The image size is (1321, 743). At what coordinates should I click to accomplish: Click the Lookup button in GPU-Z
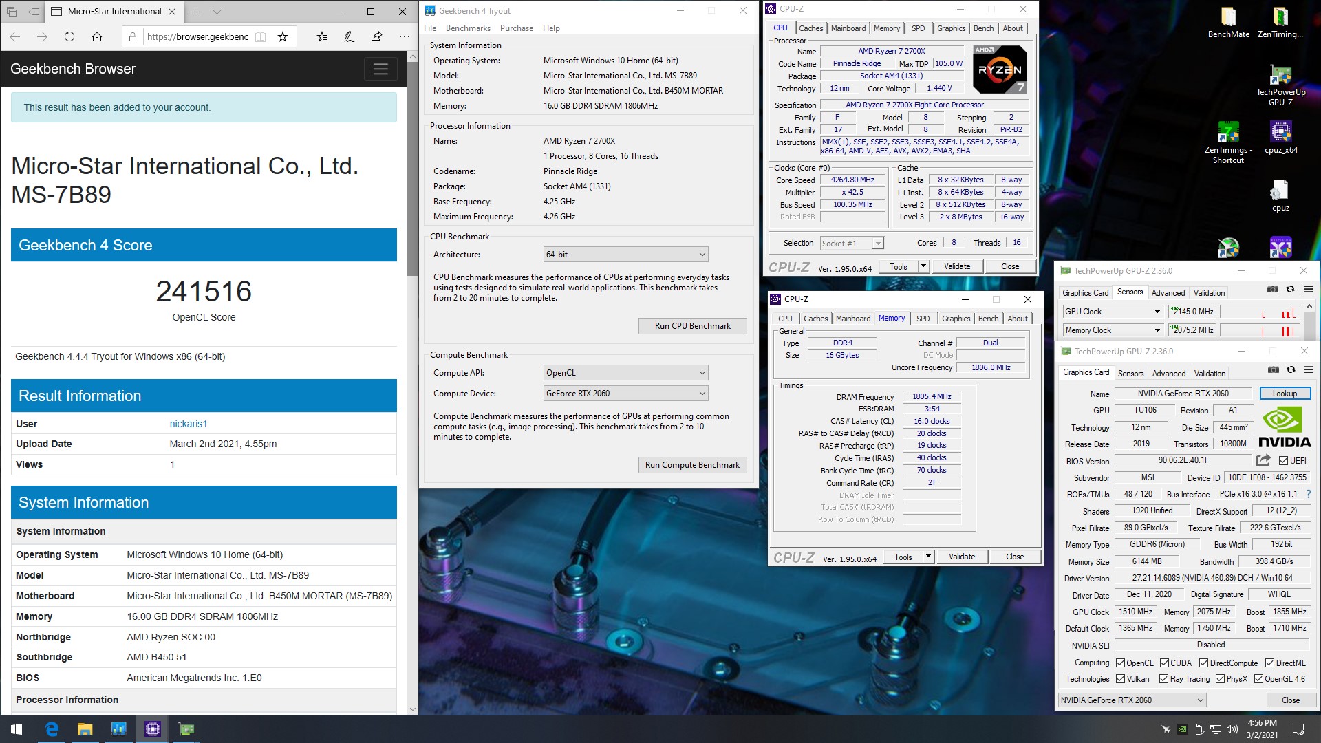click(1285, 394)
